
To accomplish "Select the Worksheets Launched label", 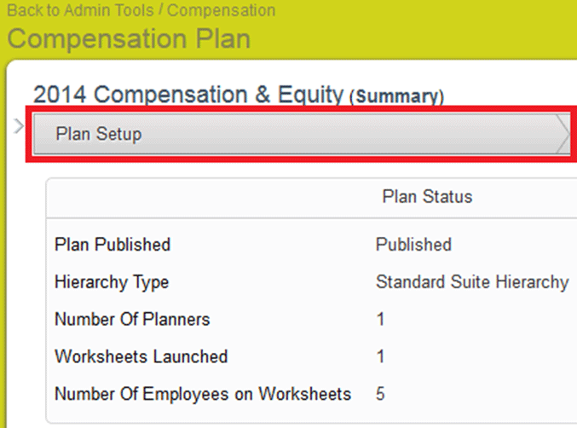I will tap(141, 356).
